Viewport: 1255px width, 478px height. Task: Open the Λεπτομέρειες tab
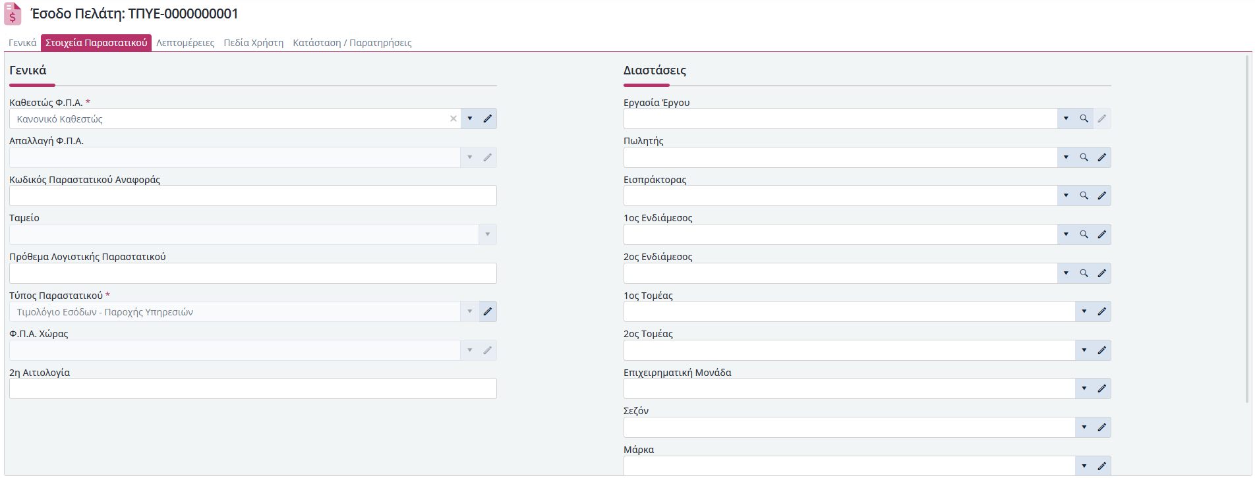pos(185,43)
